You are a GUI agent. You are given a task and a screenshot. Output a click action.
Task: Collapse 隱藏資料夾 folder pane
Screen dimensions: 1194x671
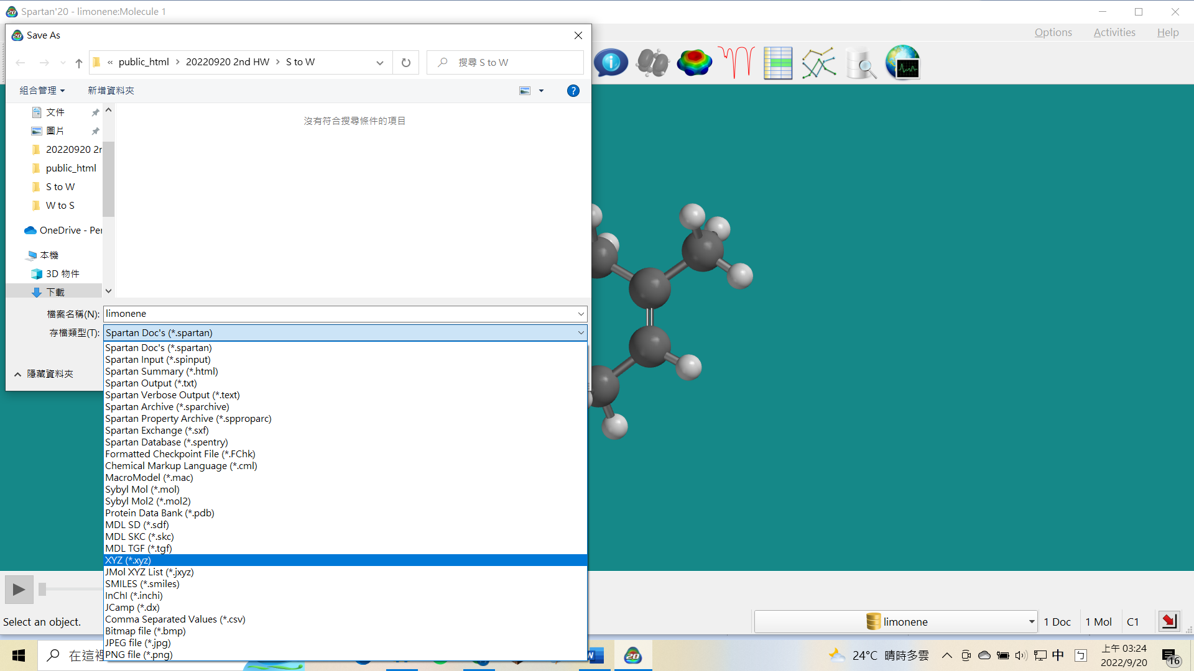pos(44,374)
